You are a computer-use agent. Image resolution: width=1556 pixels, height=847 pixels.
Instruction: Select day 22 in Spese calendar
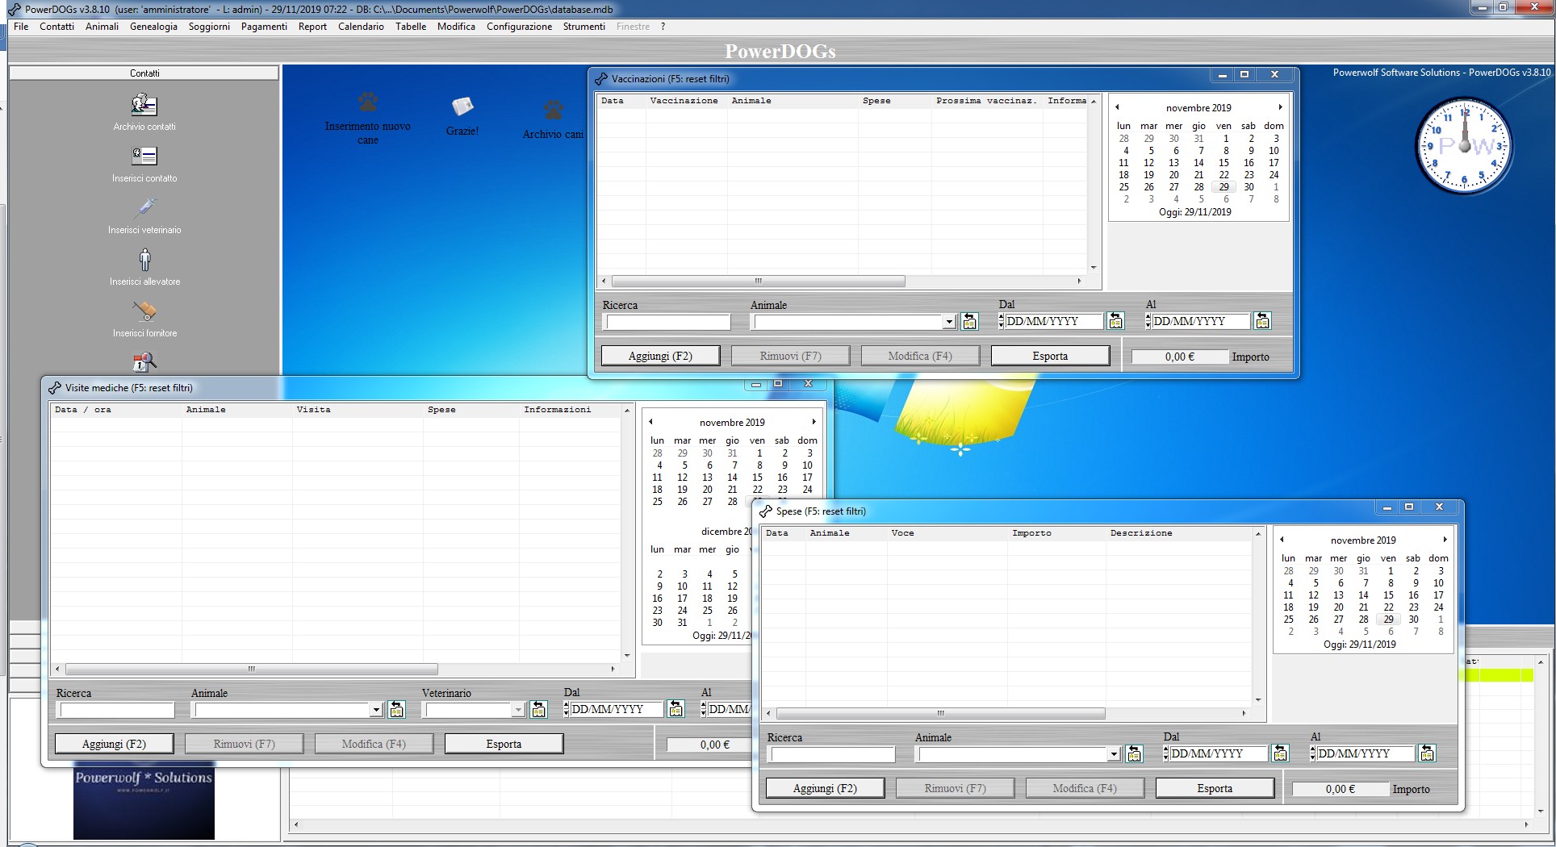pyautogui.click(x=1388, y=607)
